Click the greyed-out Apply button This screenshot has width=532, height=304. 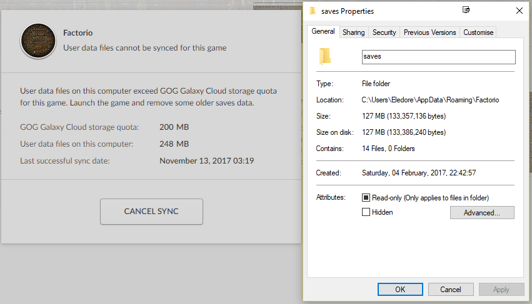[501, 290]
